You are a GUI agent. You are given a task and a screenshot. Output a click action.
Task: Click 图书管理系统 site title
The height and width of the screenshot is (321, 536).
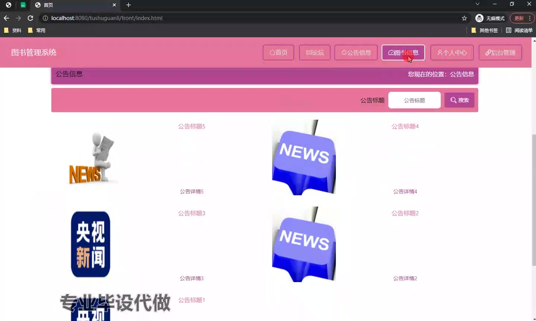pos(34,53)
